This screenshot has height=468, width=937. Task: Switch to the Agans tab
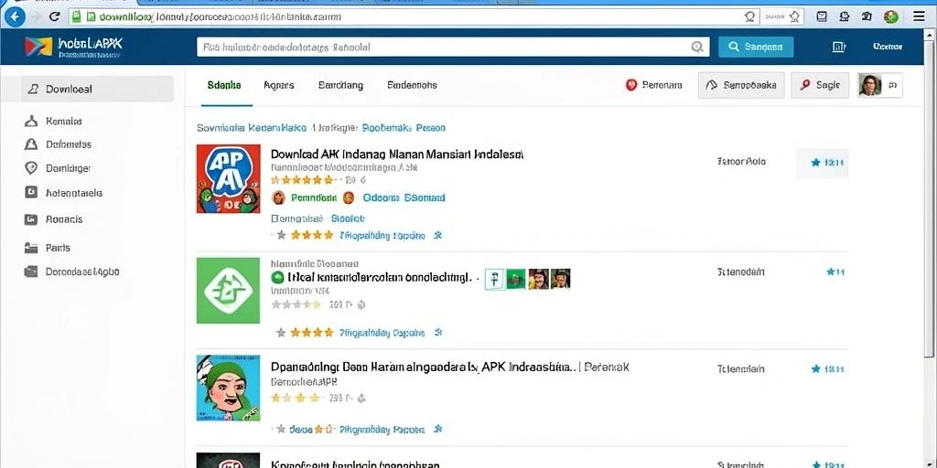pos(278,85)
